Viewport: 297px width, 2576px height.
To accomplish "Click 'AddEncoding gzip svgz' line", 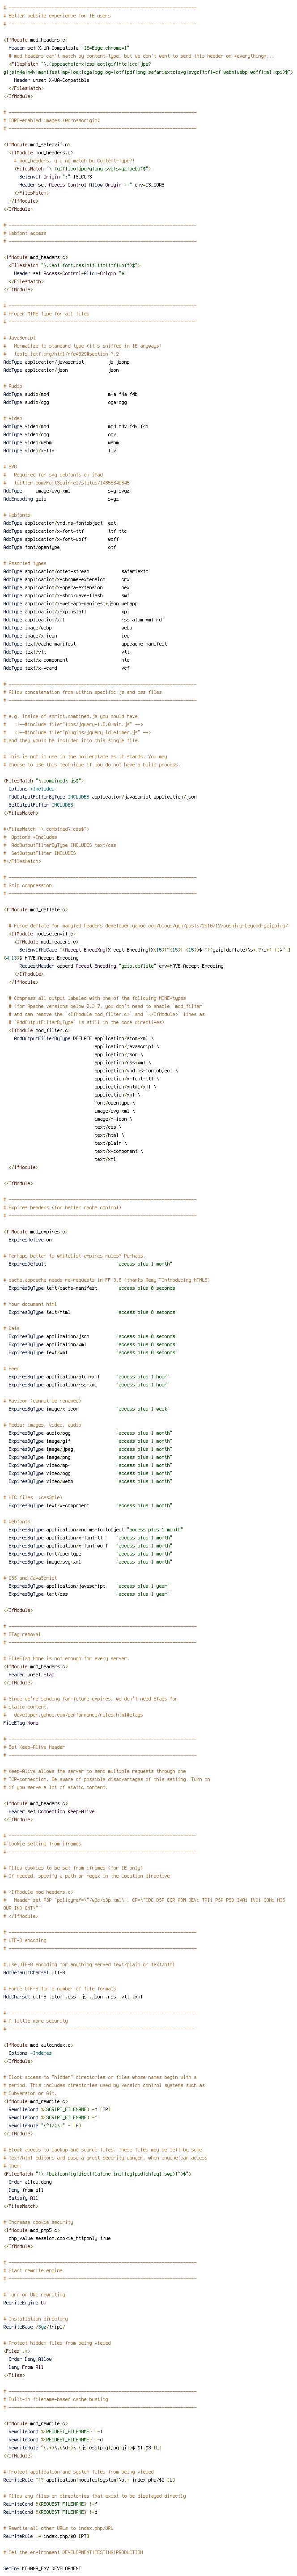I will click(x=61, y=499).
